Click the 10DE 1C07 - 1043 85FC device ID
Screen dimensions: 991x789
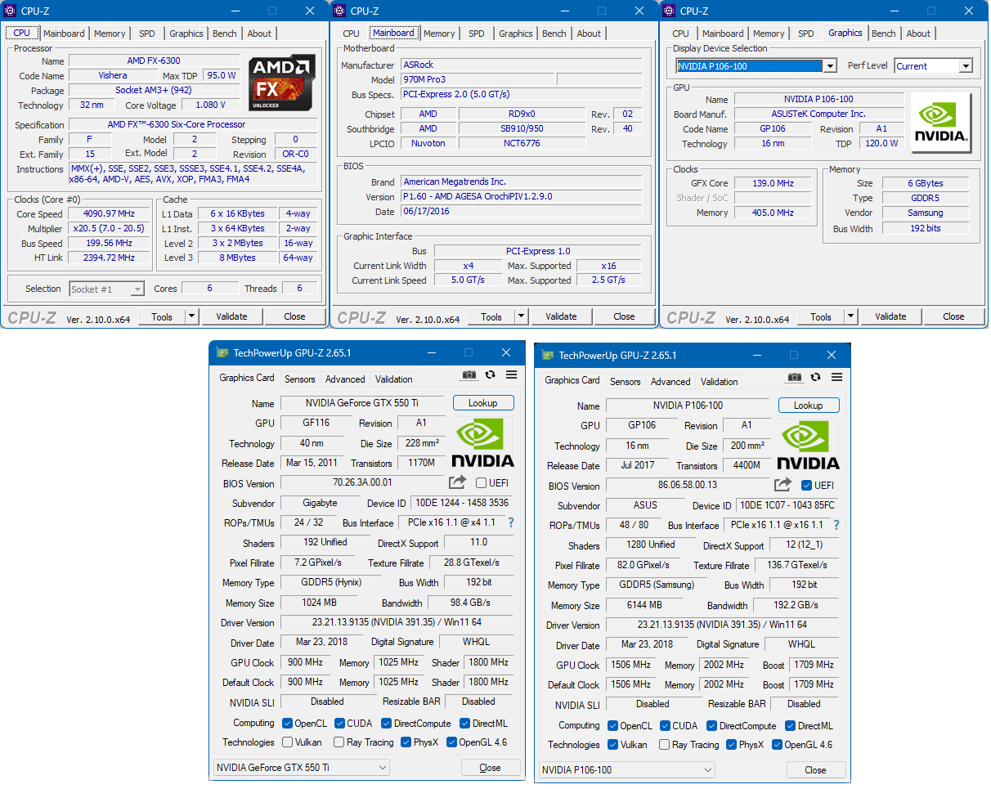pos(787,506)
